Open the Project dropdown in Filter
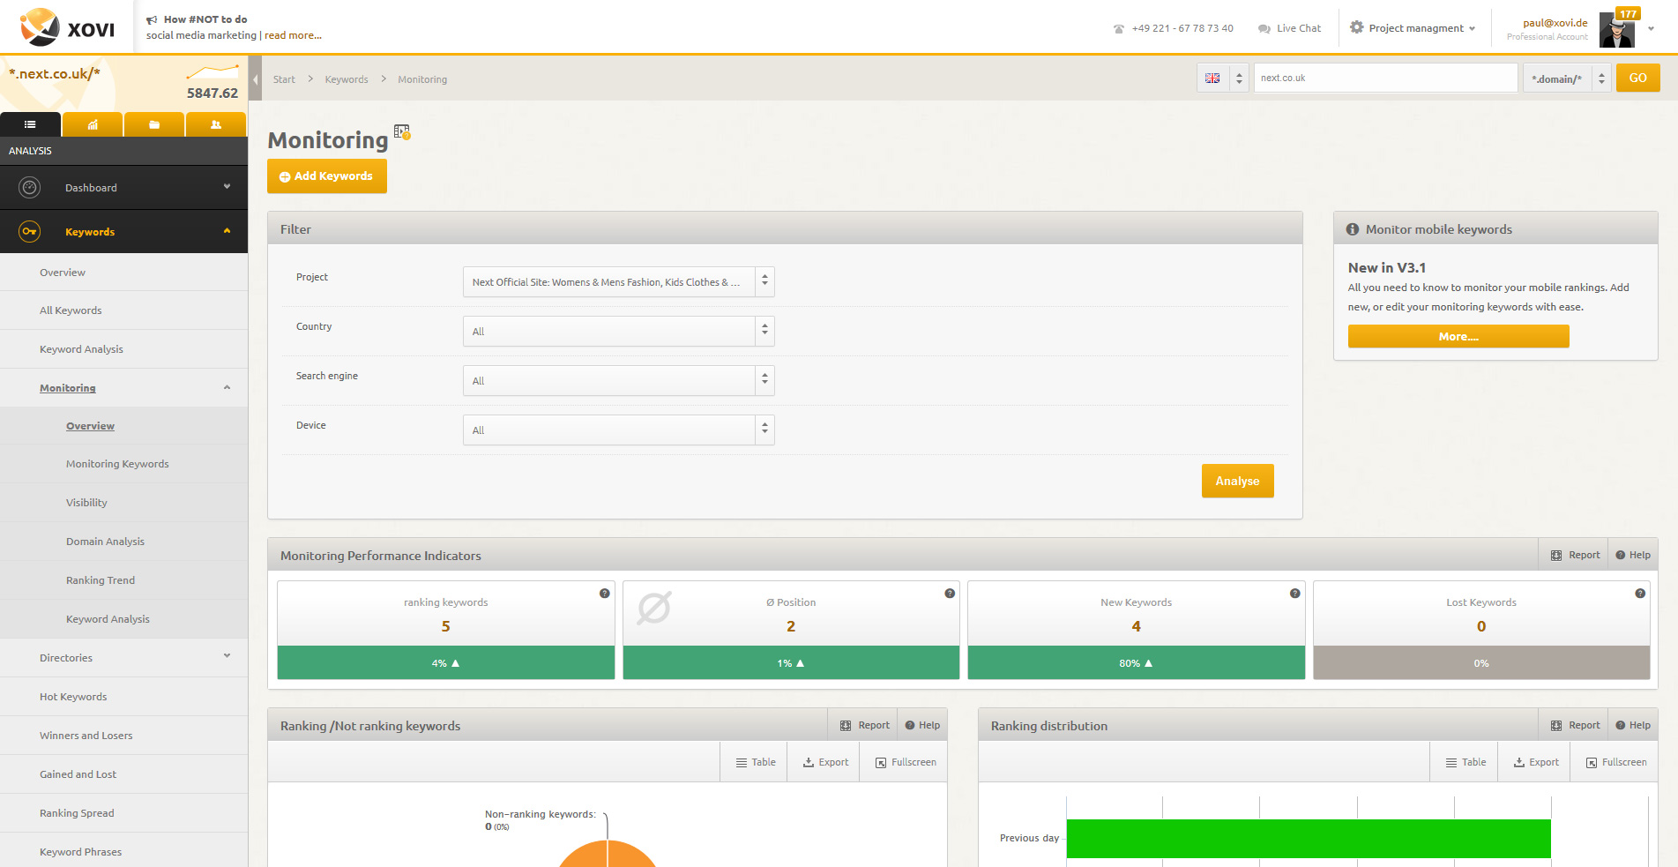The height and width of the screenshot is (867, 1678). 619,282
